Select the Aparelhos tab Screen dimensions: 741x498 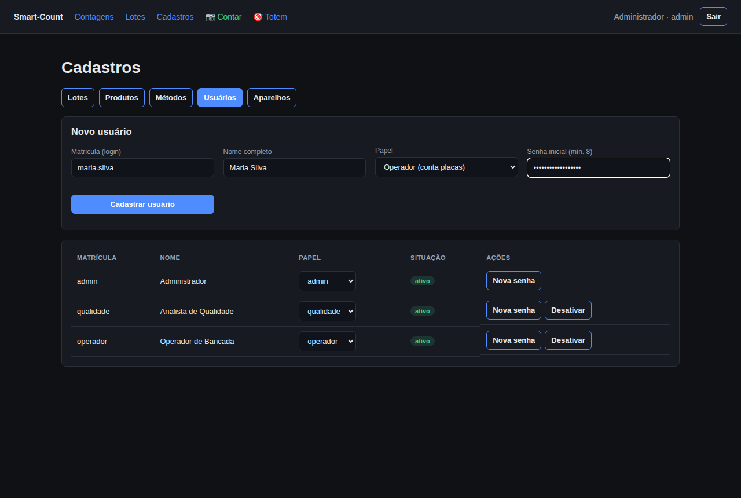coord(272,97)
